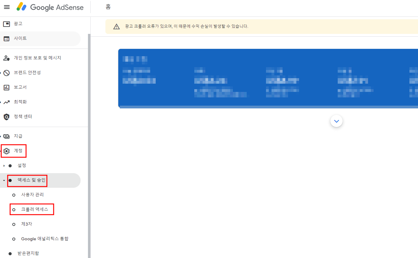Image resolution: width=418 pixels, height=258 pixels.
Task: Select the 지급 payments icon
Action: click(x=6, y=136)
